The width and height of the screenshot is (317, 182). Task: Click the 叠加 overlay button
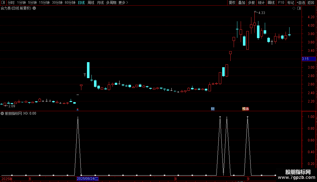point(242,3)
